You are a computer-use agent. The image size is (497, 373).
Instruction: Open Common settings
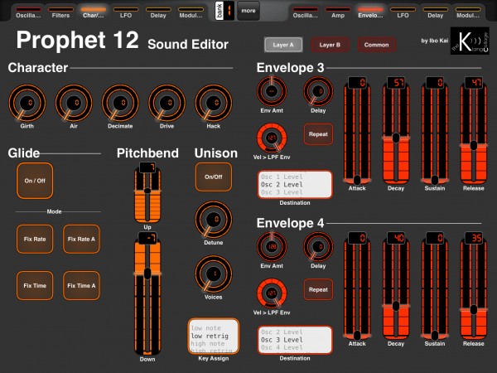click(x=376, y=45)
